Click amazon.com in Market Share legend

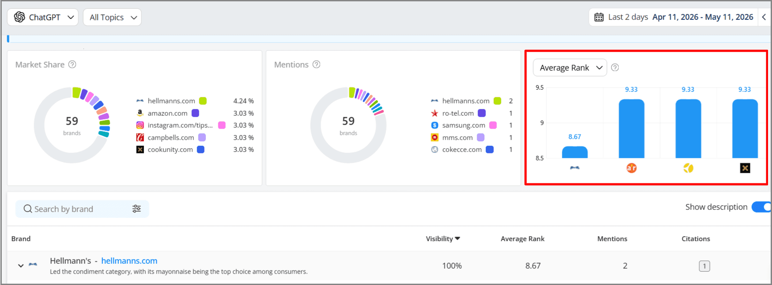[167, 113]
